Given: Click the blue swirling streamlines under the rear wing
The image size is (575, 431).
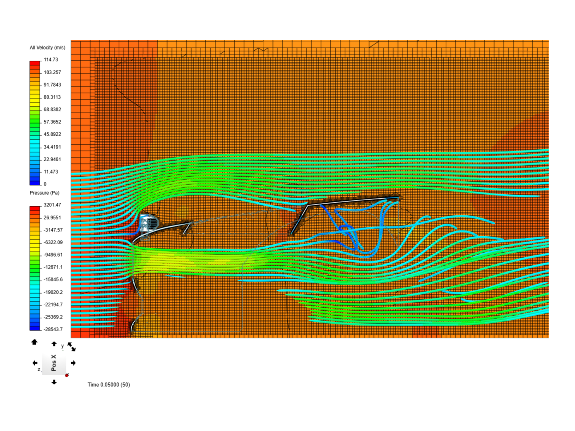Looking at the screenshot, I should coord(351,231).
